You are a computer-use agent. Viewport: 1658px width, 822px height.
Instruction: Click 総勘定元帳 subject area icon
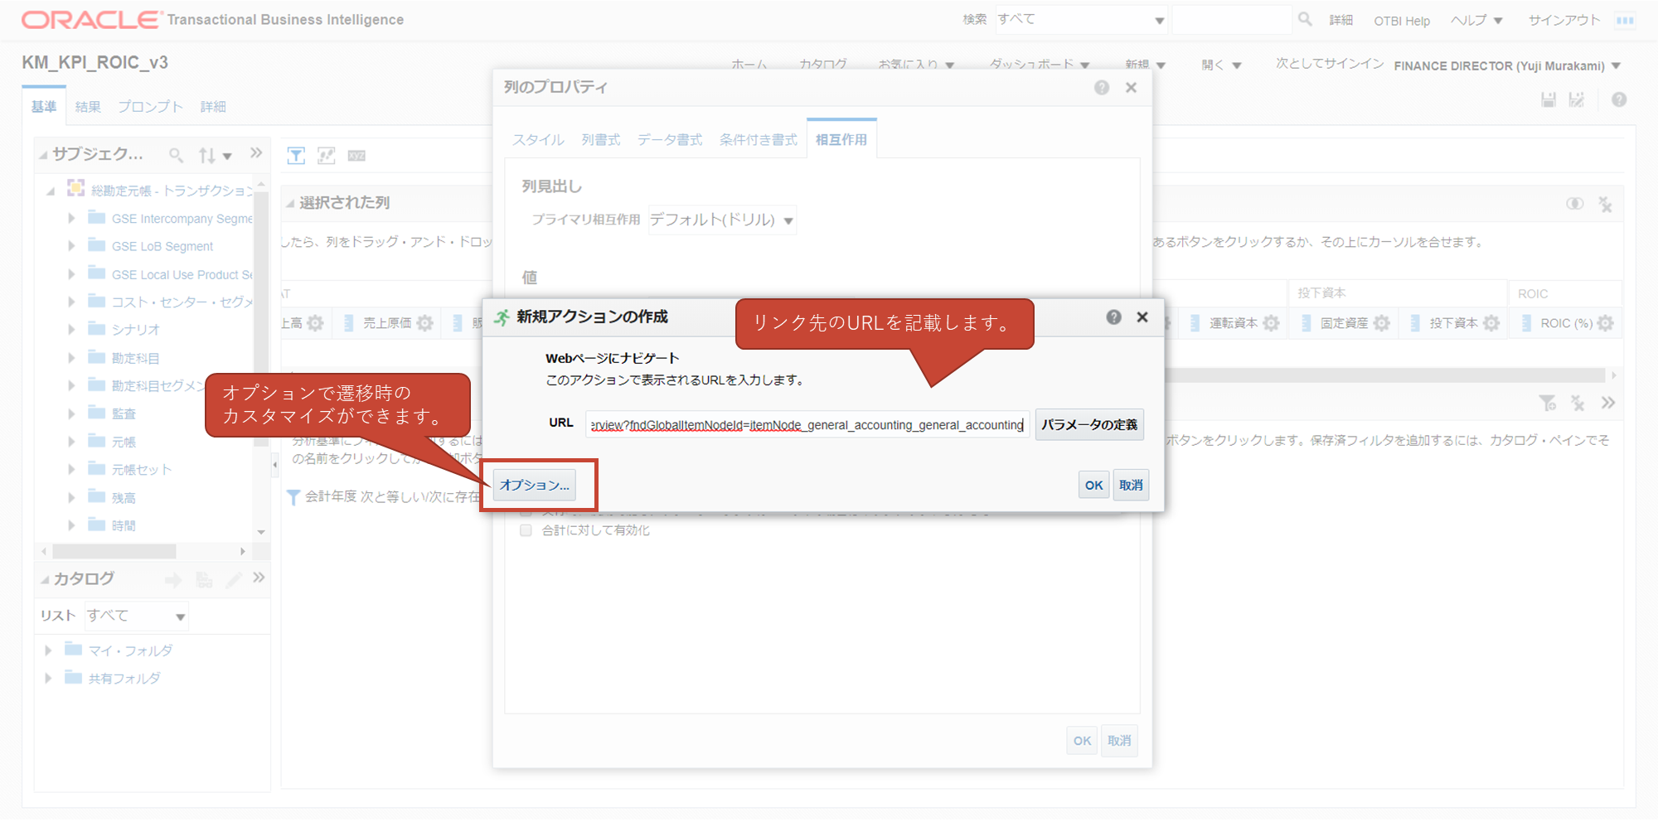tap(75, 188)
